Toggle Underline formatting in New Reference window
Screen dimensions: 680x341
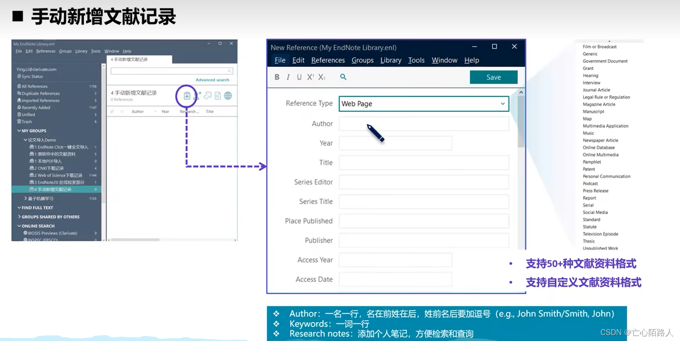coord(299,77)
